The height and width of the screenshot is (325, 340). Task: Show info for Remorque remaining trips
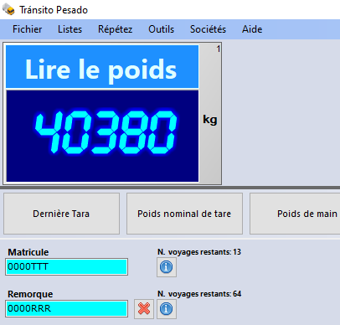point(167,309)
